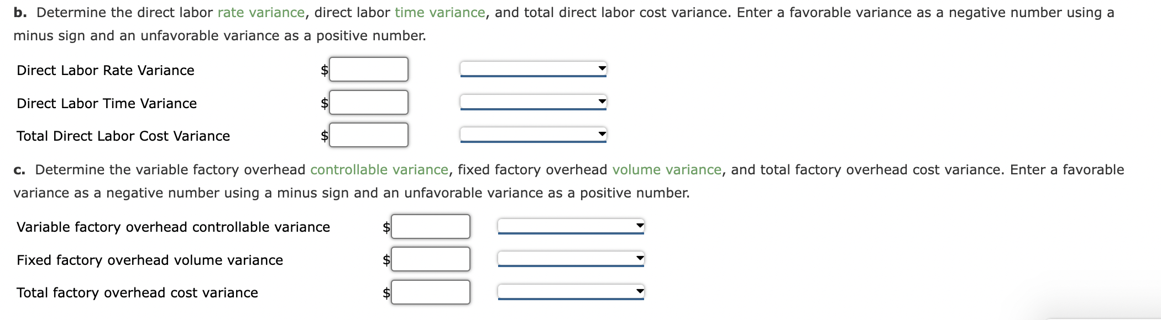The height and width of the screenshot is (320, 1161).
Task: Click the arrow icon on the volume variance dropdown
Action: tap(639, 257)
